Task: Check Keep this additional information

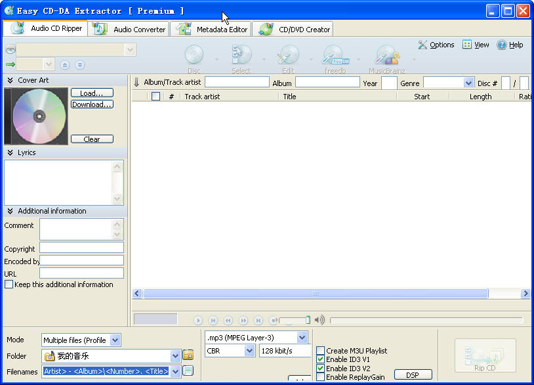Action: (x=9, y=284)
